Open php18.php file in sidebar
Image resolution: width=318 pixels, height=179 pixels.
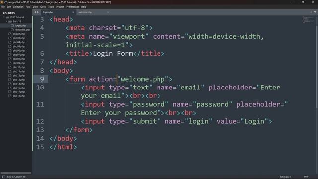(x=19, y=96)
